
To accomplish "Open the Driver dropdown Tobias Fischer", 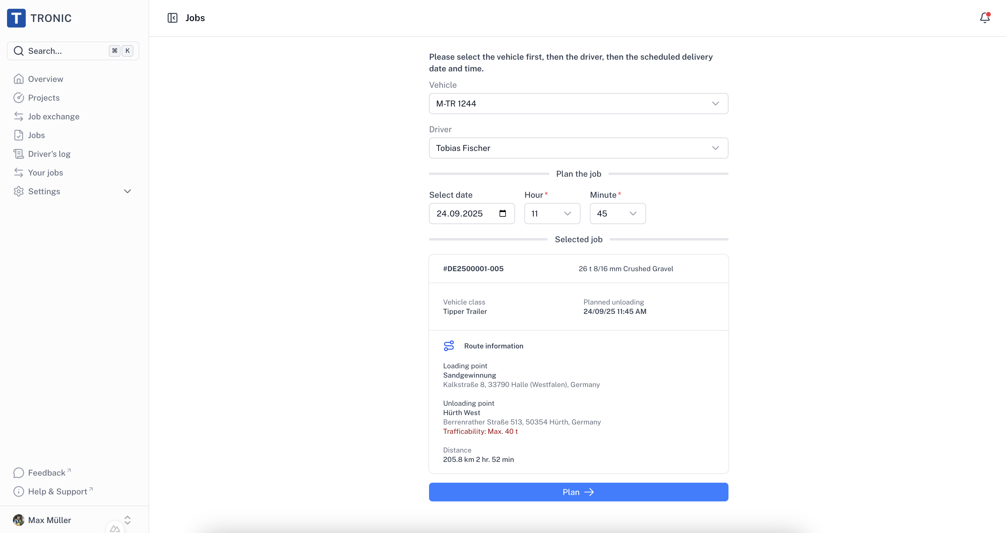I will click(578, 148).
